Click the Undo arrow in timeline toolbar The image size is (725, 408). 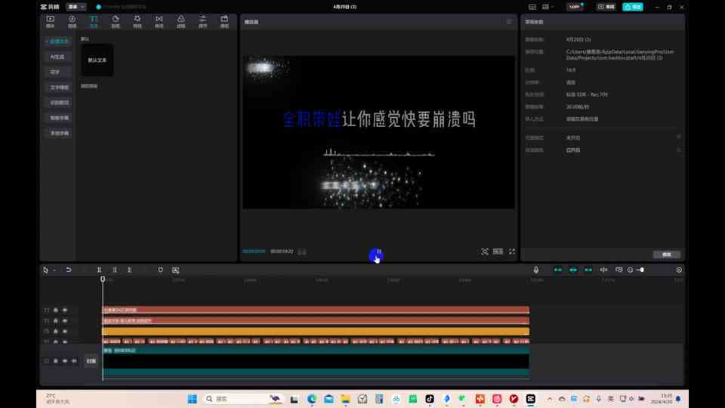[x=69, y=270]
